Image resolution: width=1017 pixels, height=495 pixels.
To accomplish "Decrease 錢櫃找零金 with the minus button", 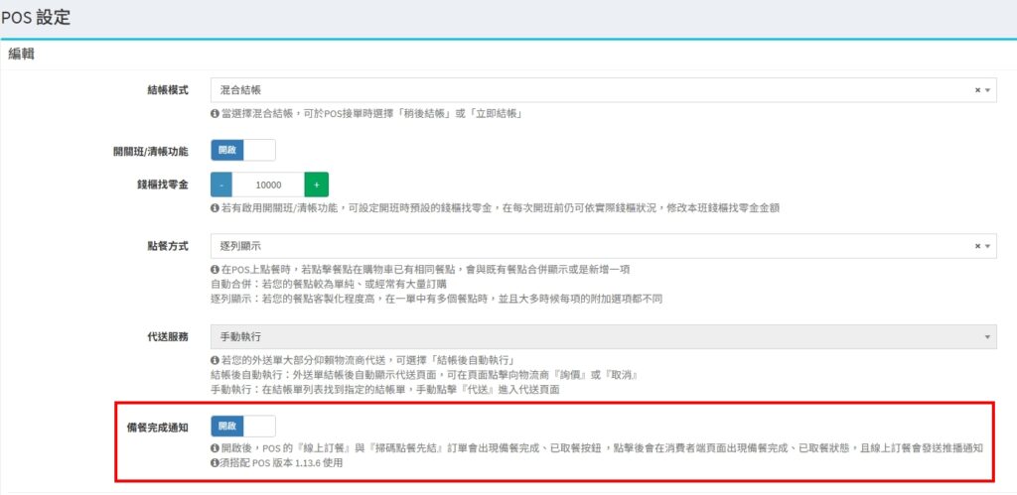I will 221,185.
